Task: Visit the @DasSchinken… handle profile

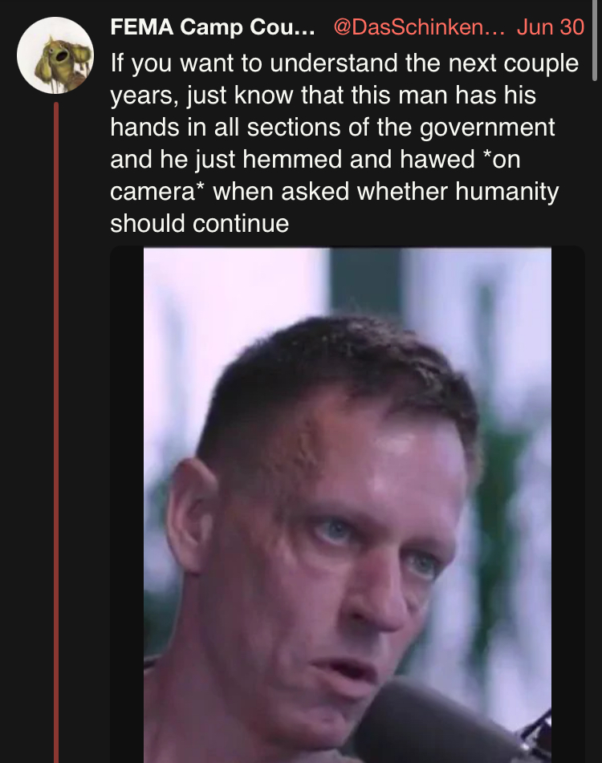Action: pyautogui.click(x=419, y=26)
